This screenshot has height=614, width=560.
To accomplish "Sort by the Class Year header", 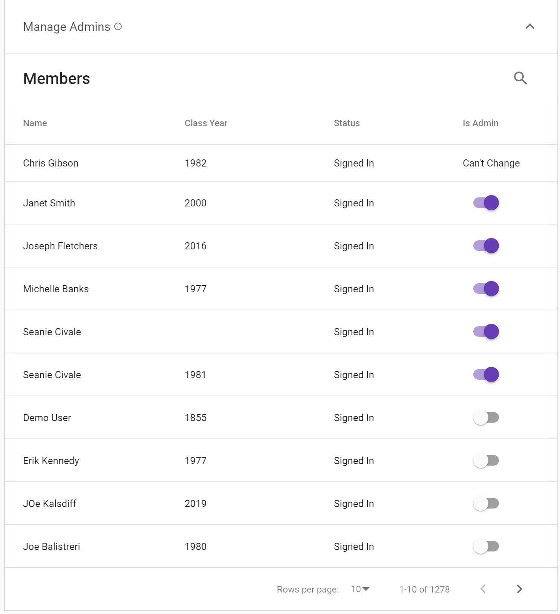I will (206, 123).
